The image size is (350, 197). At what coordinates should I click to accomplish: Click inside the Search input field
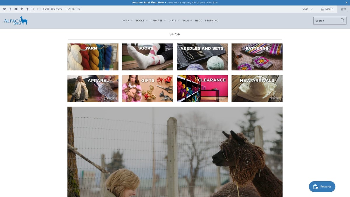click(x=327, y=21)
